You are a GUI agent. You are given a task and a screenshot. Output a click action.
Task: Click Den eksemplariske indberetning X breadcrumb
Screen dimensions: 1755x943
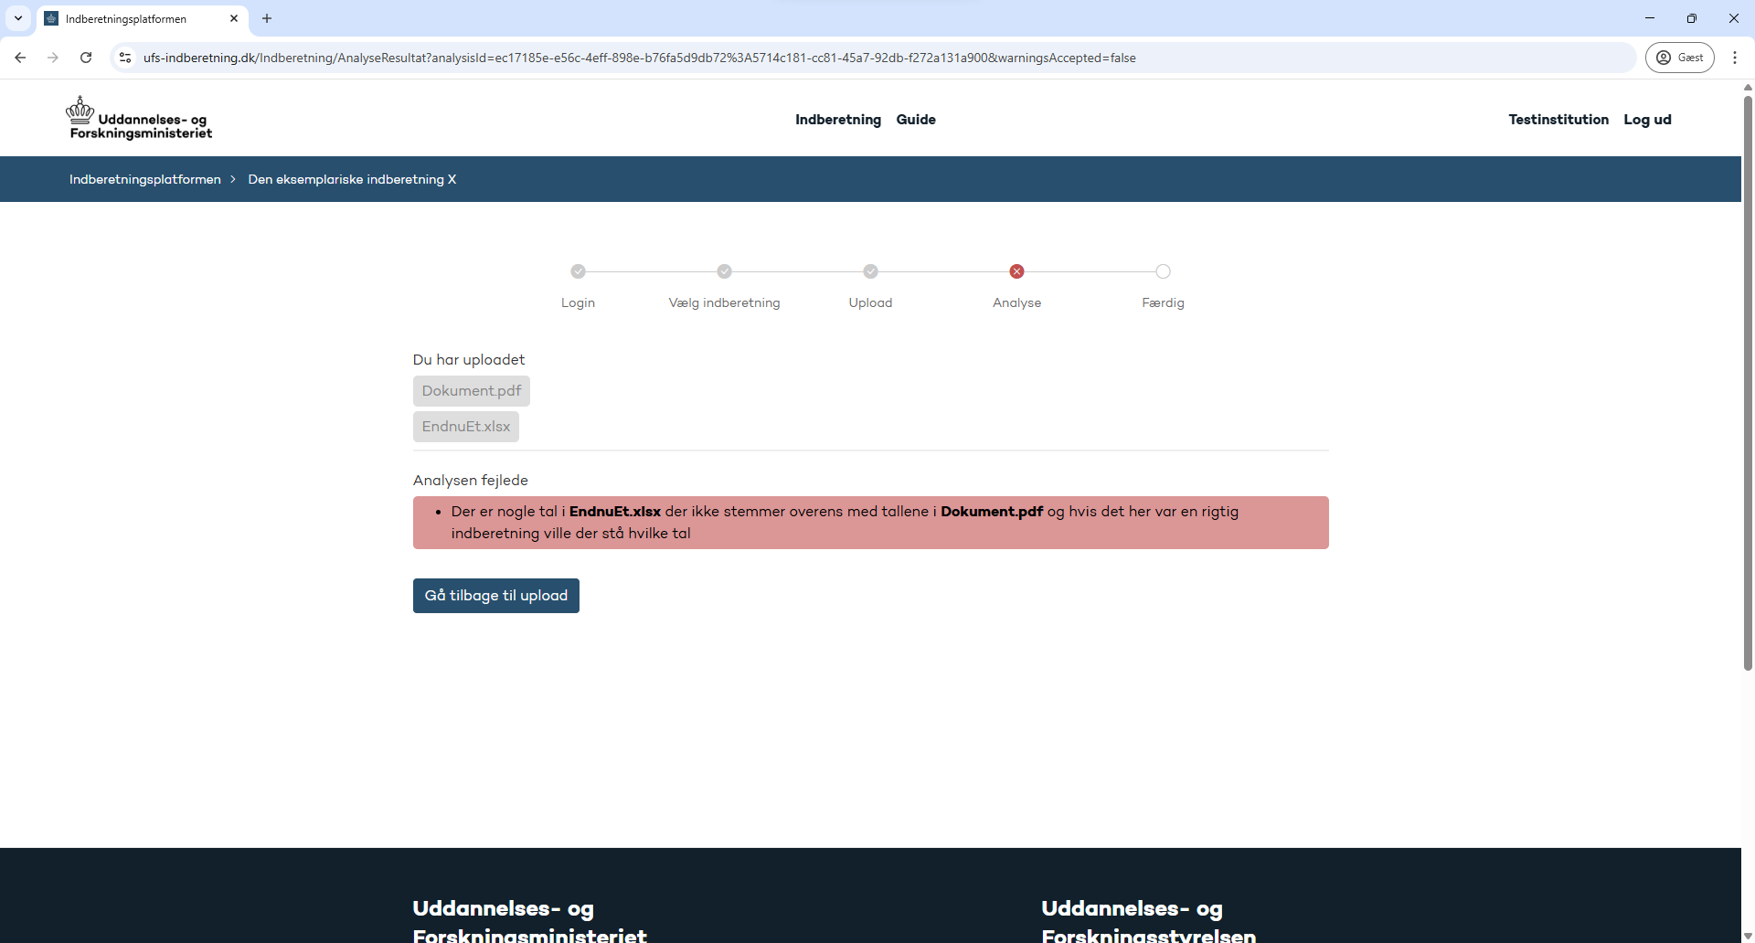[x=352, y=179]
